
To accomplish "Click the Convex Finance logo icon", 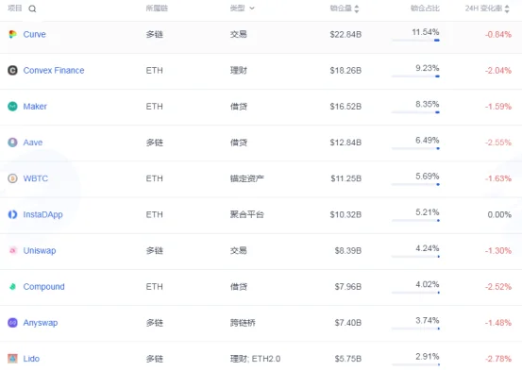I will pos(12,70).
